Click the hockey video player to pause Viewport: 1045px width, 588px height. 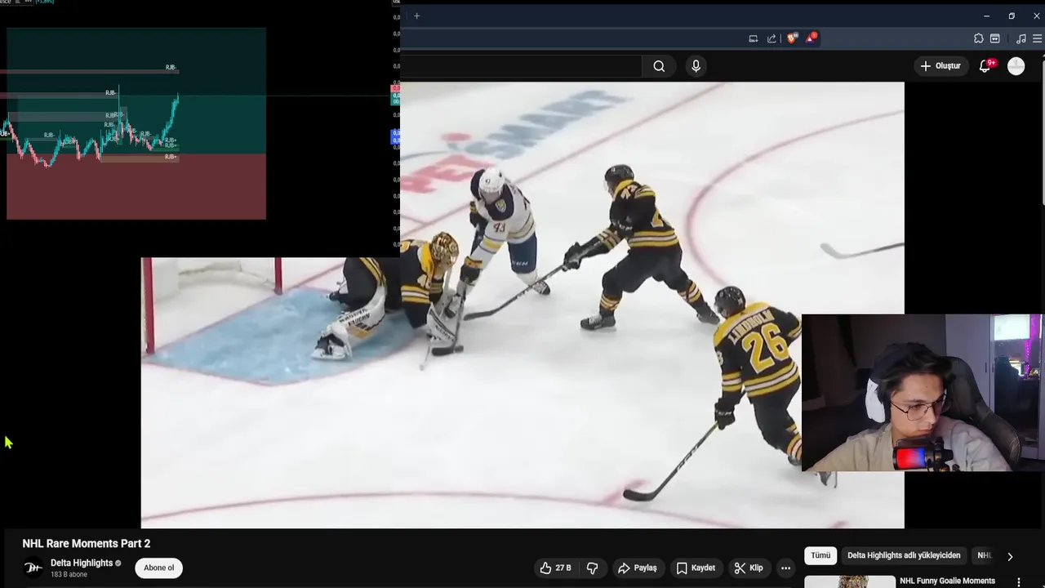(x=522, y=305)
